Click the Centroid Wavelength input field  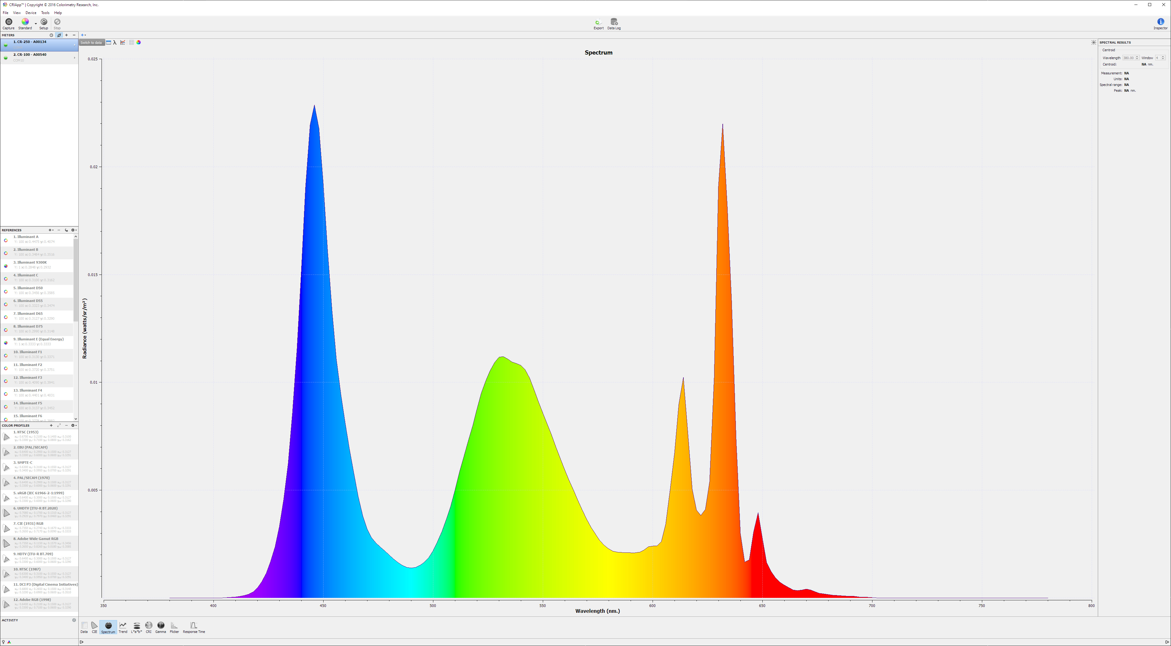point(1128,58)
